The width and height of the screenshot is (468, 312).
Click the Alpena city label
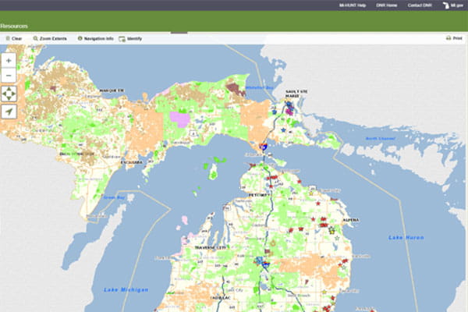click(351, 220)
